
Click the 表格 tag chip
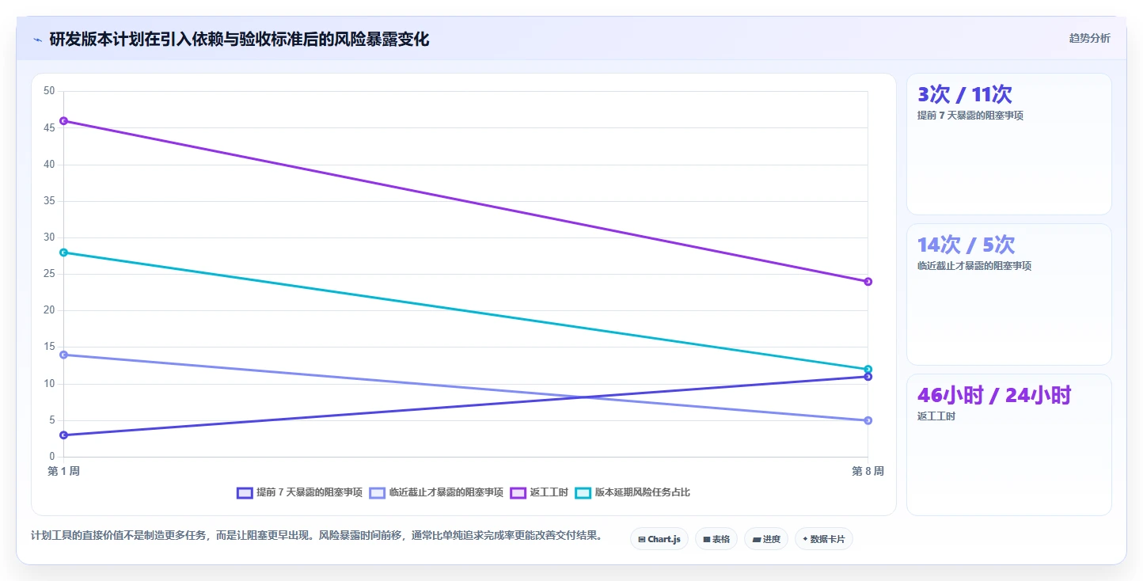click(716, 539)
